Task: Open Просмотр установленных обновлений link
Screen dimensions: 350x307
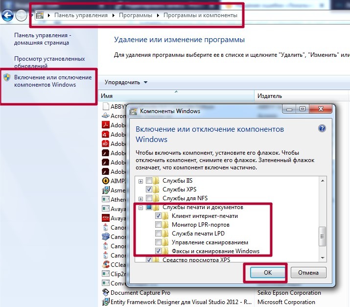Action: pyautogui.click(x=49, y=62)
